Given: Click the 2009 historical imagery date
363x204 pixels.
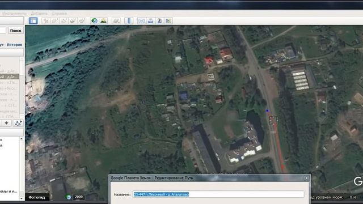Looking at the screenshot, I should [x=79, y=197].
